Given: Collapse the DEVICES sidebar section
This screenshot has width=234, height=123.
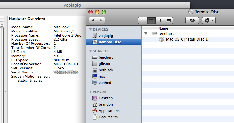Looking at the screenshot, I should 90,29.
